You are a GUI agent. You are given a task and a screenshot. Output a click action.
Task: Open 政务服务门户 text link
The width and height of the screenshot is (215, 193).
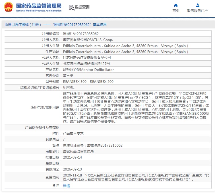197,11
